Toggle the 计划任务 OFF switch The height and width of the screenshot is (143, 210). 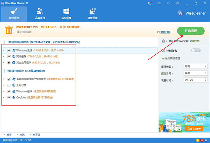pyautogui.click(x=196, y=50)
